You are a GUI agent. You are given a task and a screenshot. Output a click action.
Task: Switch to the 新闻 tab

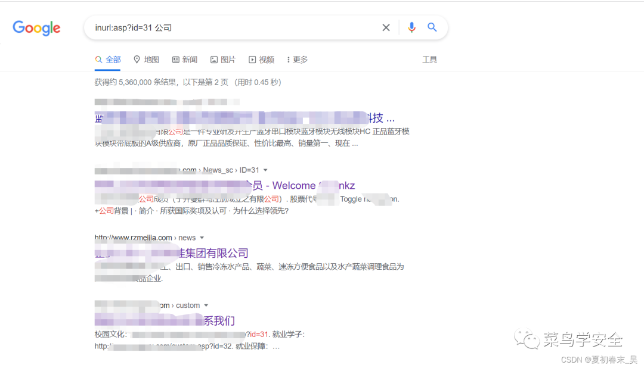(185, 60)
